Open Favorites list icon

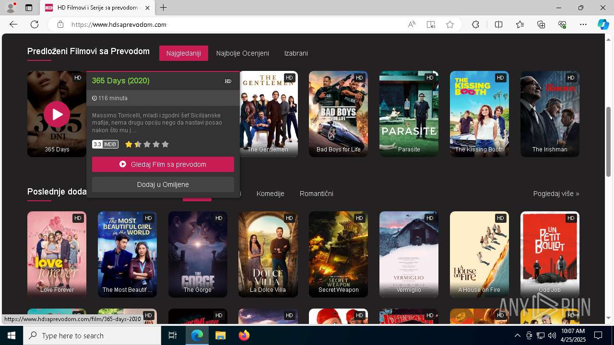point(520,24)
